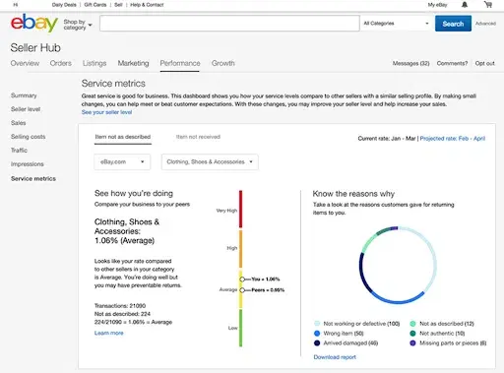Screen dimensions: 504x373
Task: Click the green Low bar segment
Action: (x=240, y=328)
